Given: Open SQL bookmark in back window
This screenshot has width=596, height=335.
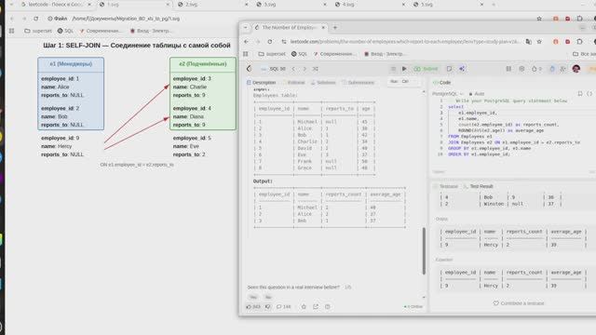Looking at the screenshot, I should pyautogui.click(x=65, y=31).
